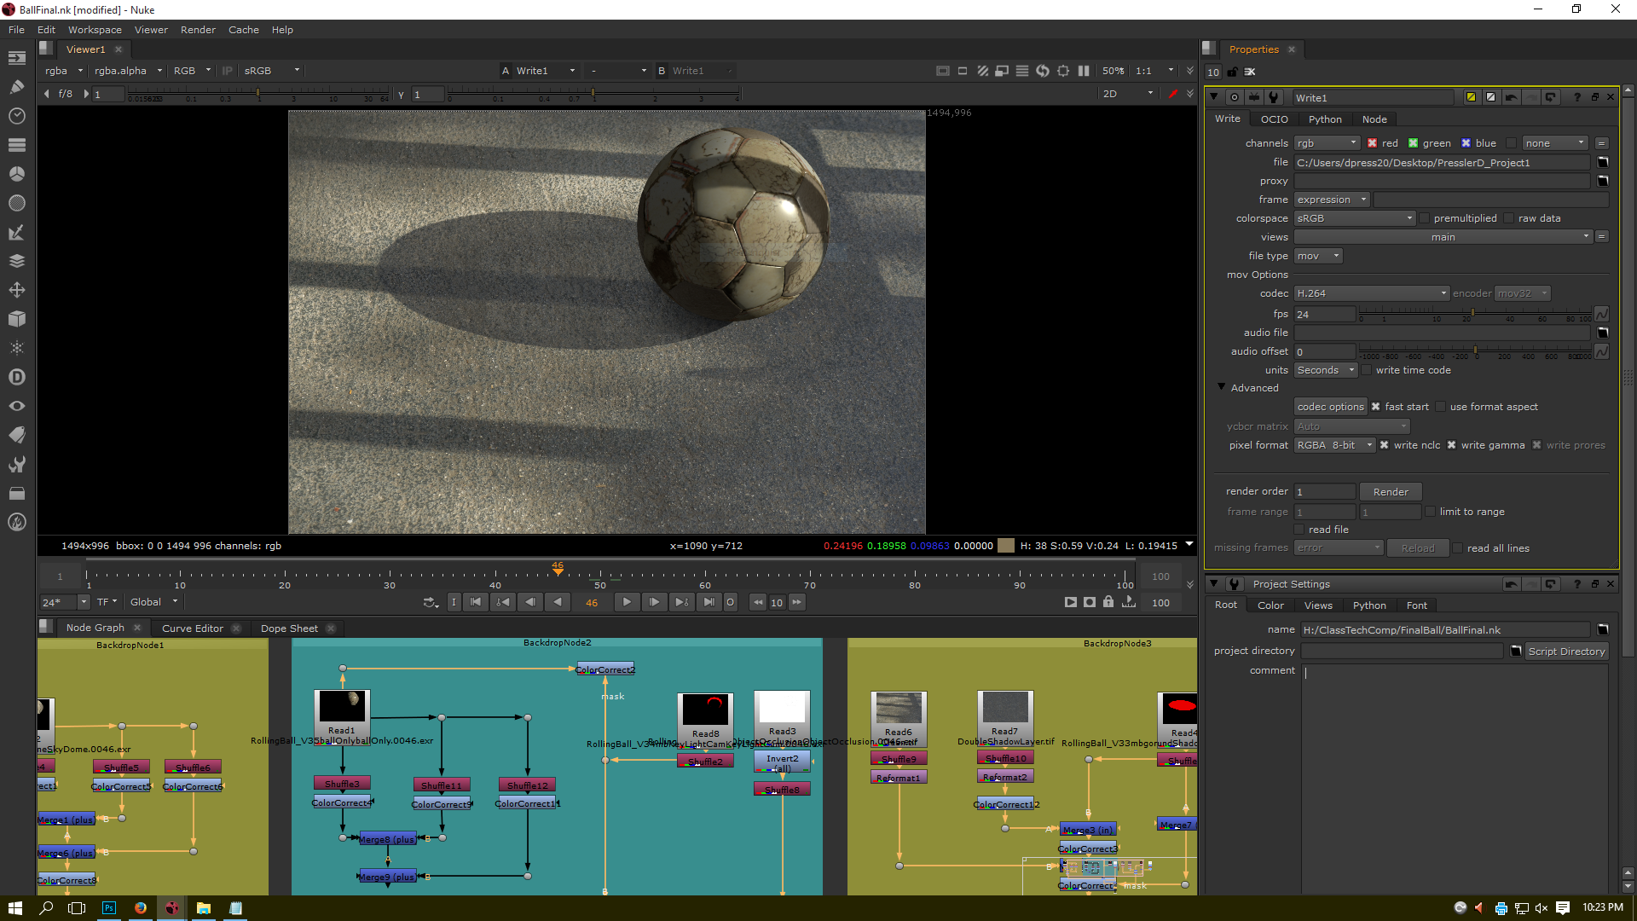Image resolution: width=1637 pixels, height=921 pixels.
Task: Click the Render button
Action: (x=1390, y=492)
